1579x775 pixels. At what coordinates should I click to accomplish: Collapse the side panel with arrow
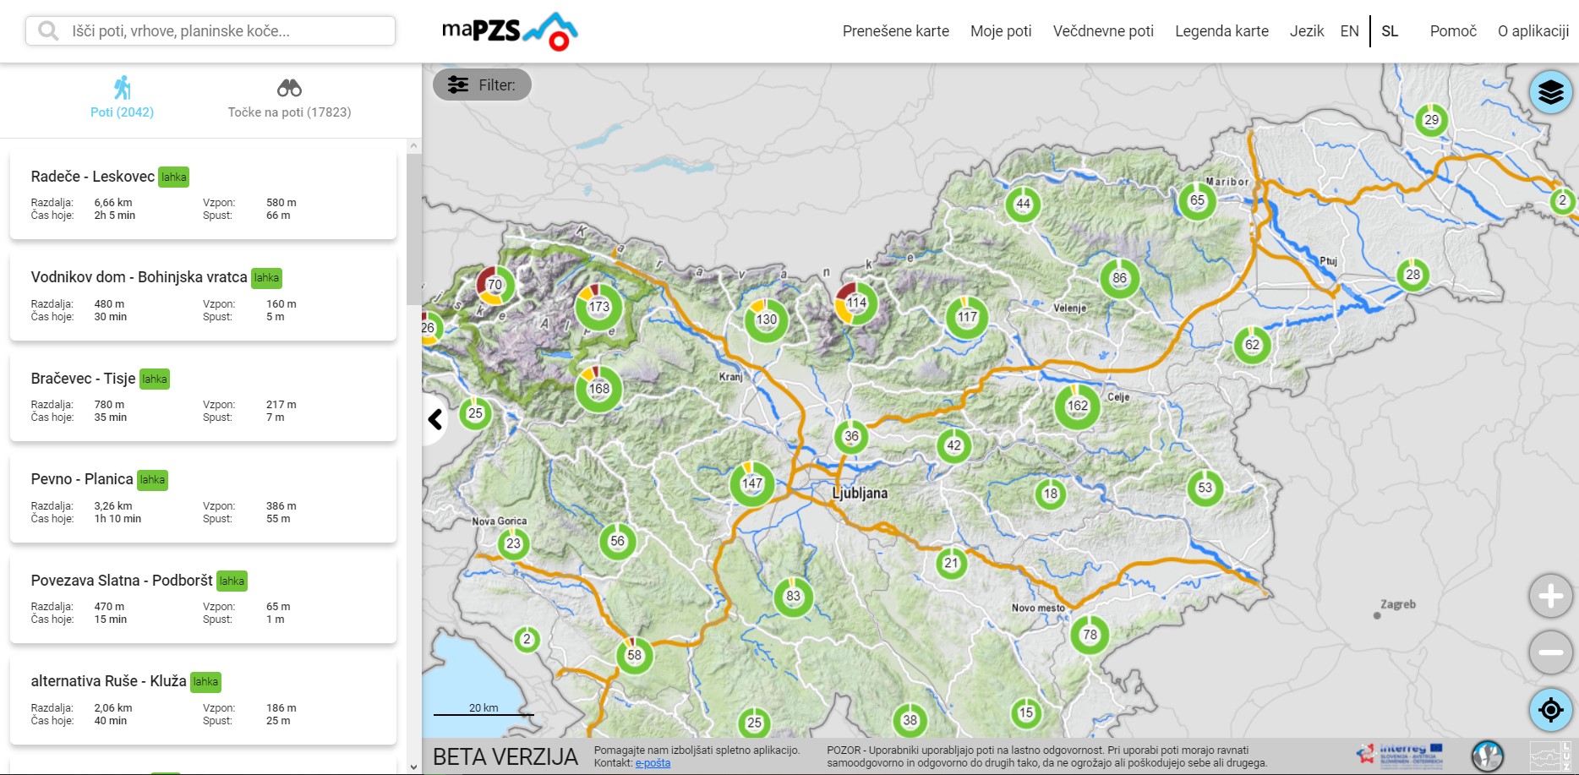click(435, 419)
